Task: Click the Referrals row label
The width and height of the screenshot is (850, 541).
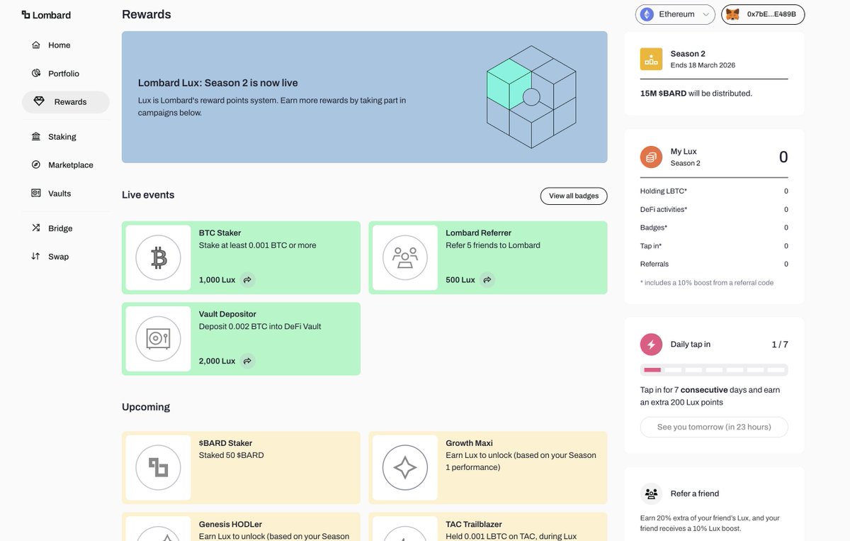Action: (x=654, y=264)
